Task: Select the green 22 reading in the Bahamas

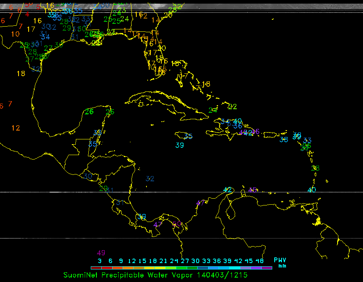Action: 232,107
